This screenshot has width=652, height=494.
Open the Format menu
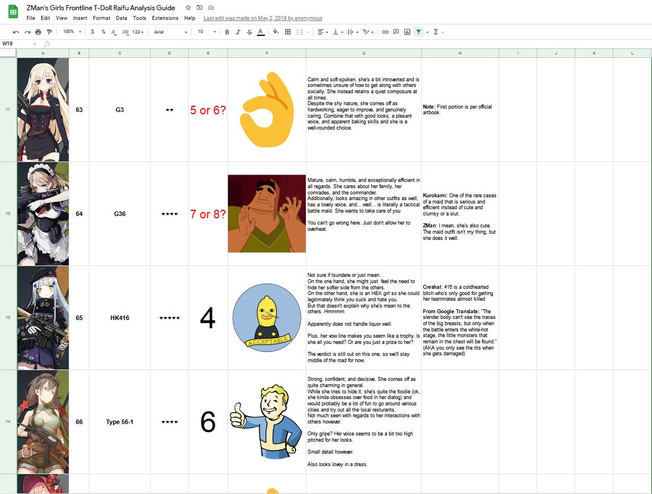pyautogui.click(x=101, y=18)
